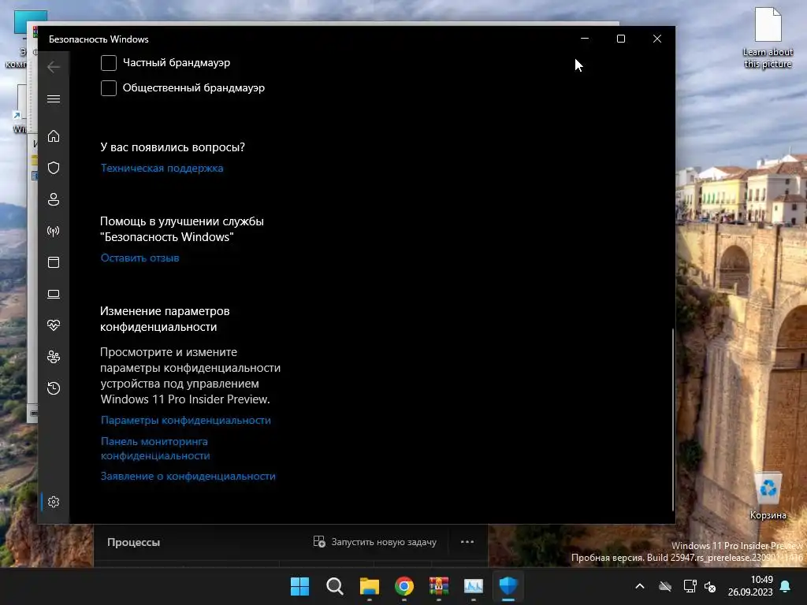
Task: Open clock and date 10:49 flyout
Action: pyautogui.click(x=750, y=586)
